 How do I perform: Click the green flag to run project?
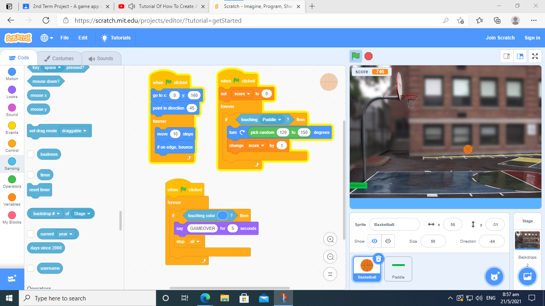pyautogui.click(x=356, y=56)
